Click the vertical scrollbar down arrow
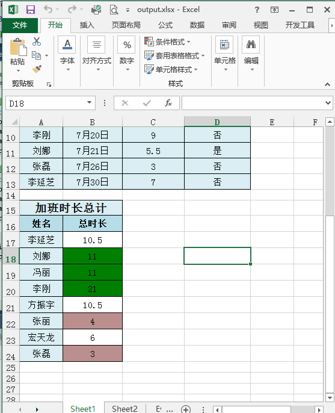Screen dimensions: 335x413 330,397
